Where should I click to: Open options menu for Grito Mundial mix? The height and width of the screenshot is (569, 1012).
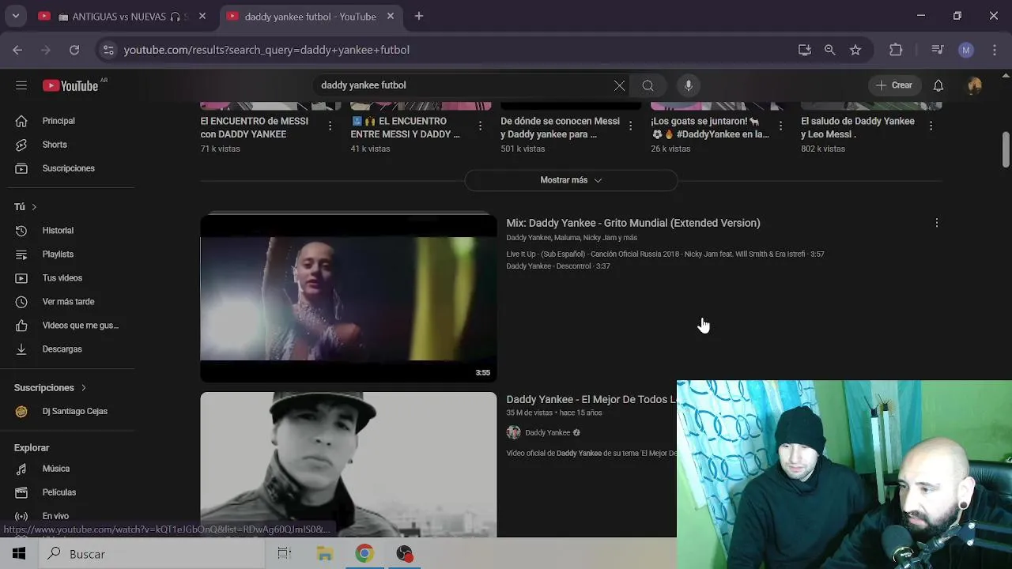pyautogui.click(x=937, y=223)
